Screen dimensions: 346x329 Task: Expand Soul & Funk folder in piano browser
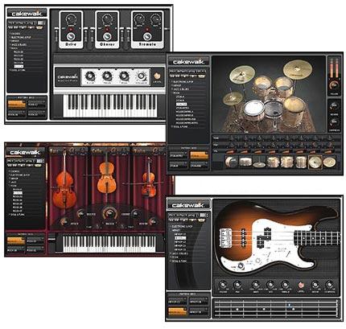tap(18, 70)
